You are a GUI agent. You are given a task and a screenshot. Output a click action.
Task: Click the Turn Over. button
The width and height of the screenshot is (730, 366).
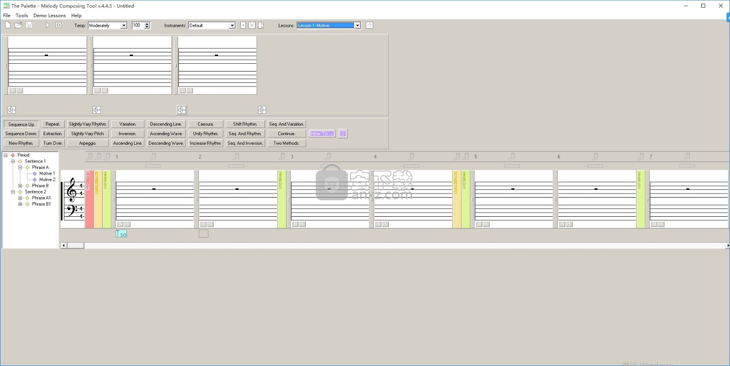(x=52, y=143)
